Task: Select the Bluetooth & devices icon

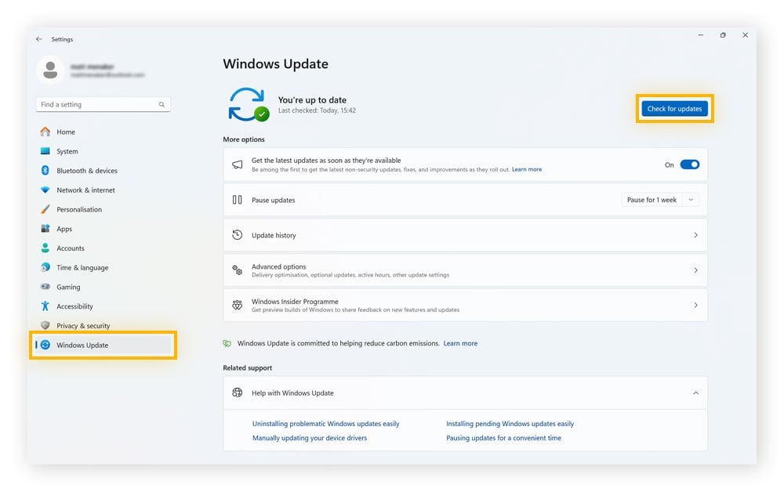Action: 45,171
